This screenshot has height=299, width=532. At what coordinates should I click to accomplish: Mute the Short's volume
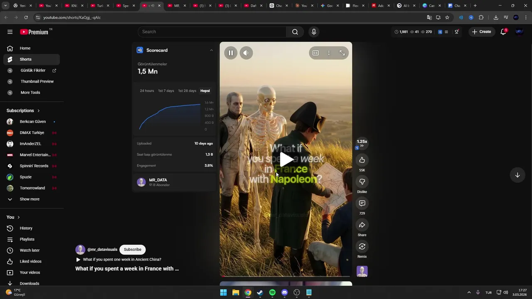tap(246, 53)
